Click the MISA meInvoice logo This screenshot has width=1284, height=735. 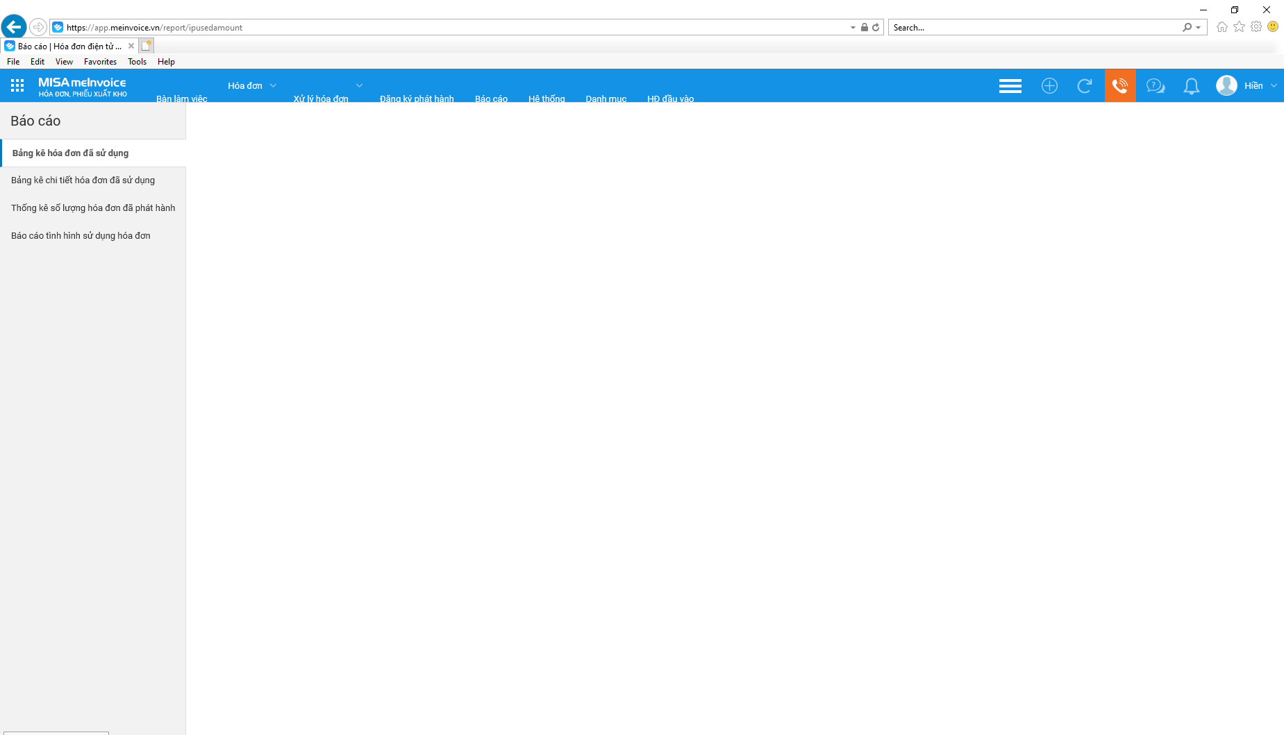click(82, 86)
